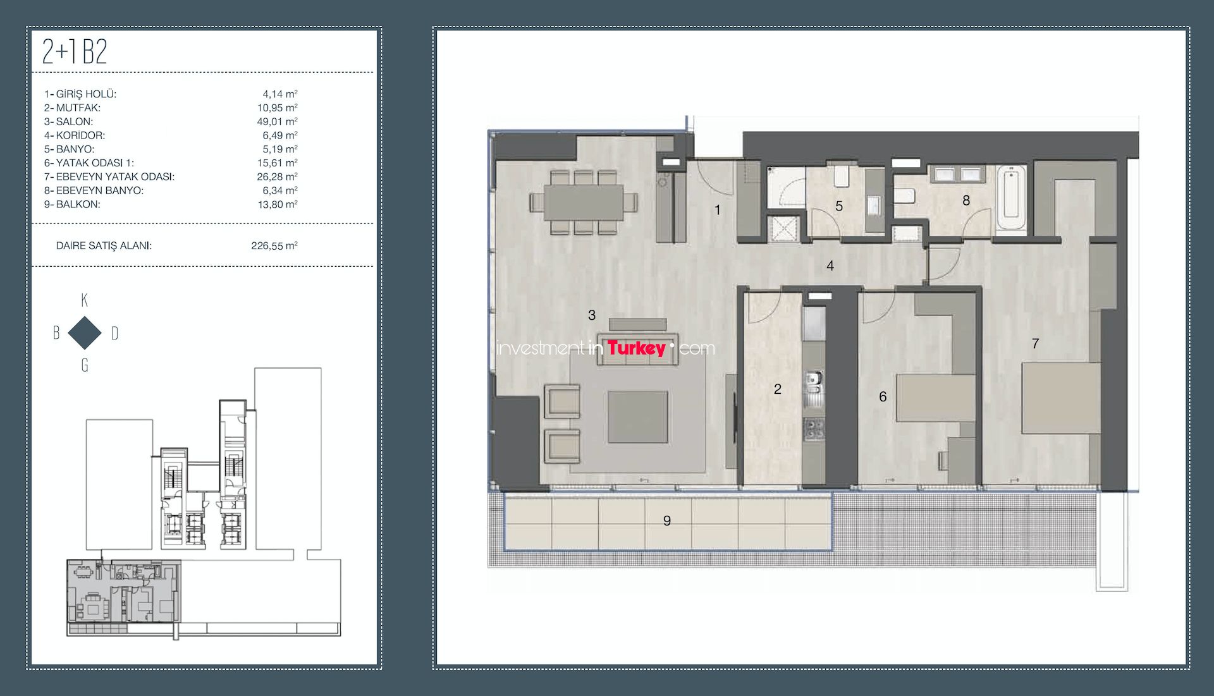
Task: Click the compass diamond icon
Action: [85, 333]
